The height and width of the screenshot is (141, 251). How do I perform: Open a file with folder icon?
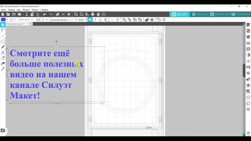coord(8,14)
